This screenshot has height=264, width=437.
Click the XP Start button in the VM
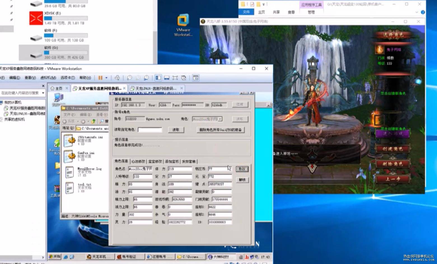point(55,256)
